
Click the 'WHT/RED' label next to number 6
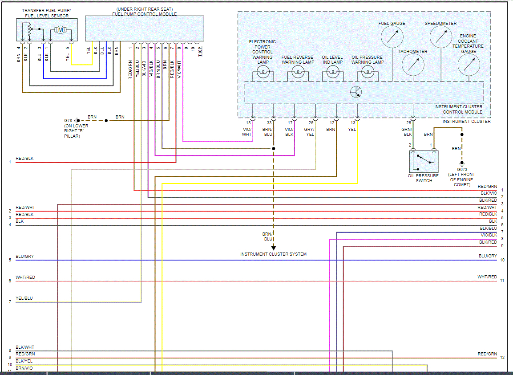point(25,277)
